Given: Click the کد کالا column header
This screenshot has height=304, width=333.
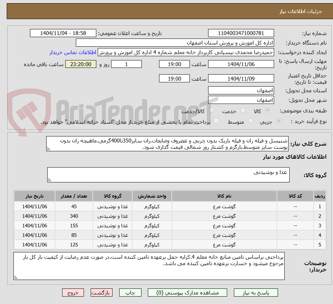Looking at the screenshot, I should point(295,196).
